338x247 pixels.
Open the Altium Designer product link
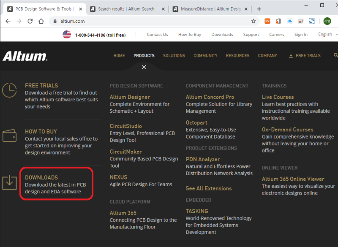coord(130,97)
